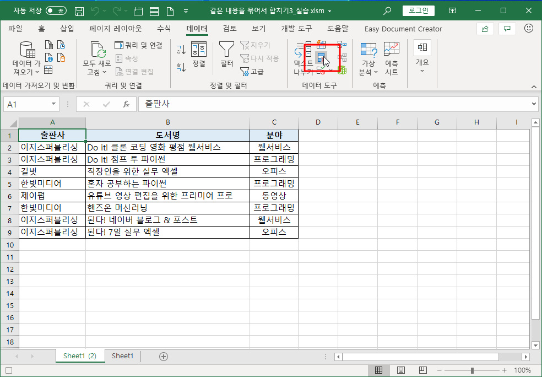Image resolution: width=542 pixels, height=377 pixels.
Task: Sort ascending with ㄱ→ㅎ icon
Action: (x=181, y=50)
